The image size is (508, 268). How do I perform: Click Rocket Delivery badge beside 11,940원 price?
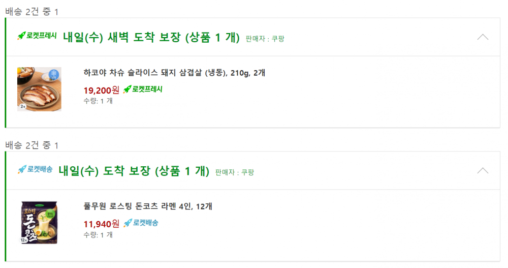141,223
